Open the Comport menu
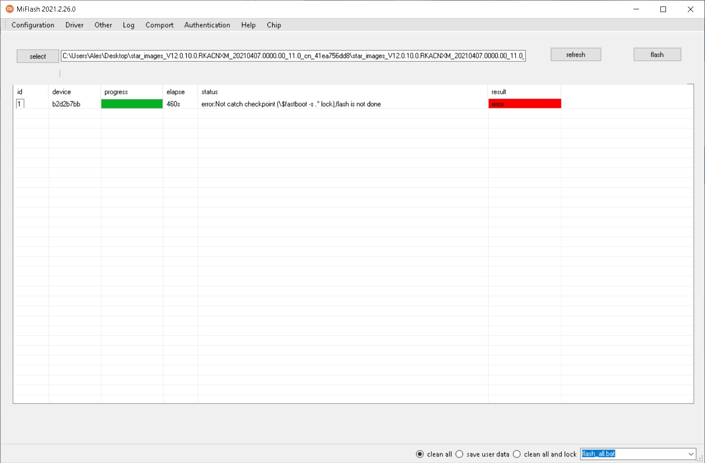Viewport: 705px width, 463px height. click(x=159, y=25)
